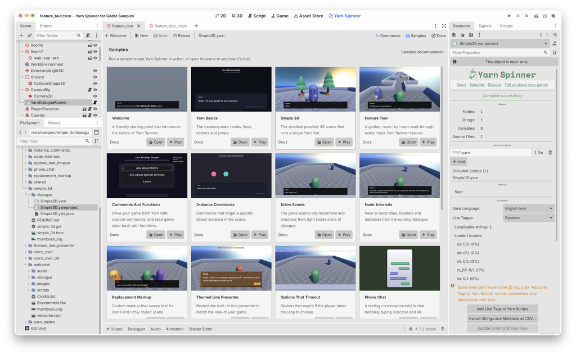Click the Filter Properties field
576x355 pixels.
(499, 52)
